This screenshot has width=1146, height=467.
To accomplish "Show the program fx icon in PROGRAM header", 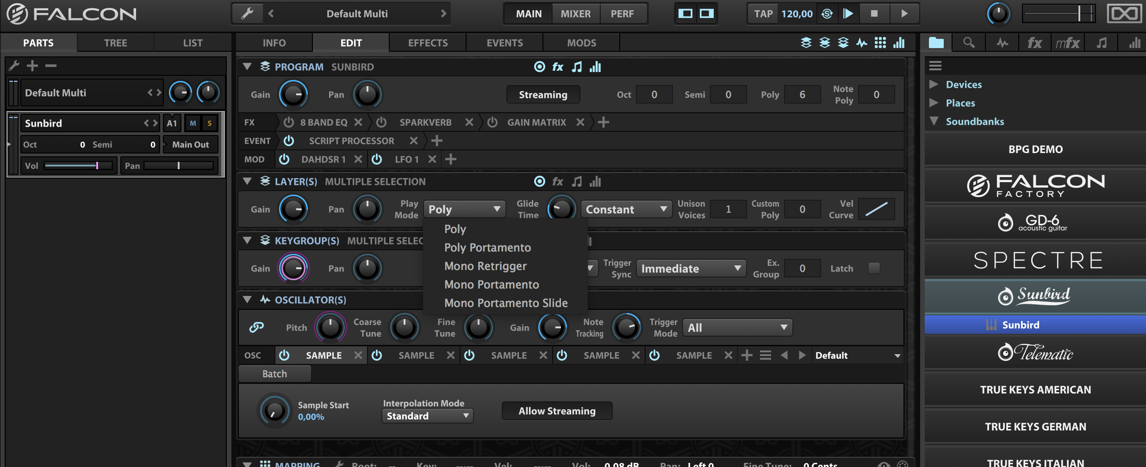I will [x=558, y=67].
